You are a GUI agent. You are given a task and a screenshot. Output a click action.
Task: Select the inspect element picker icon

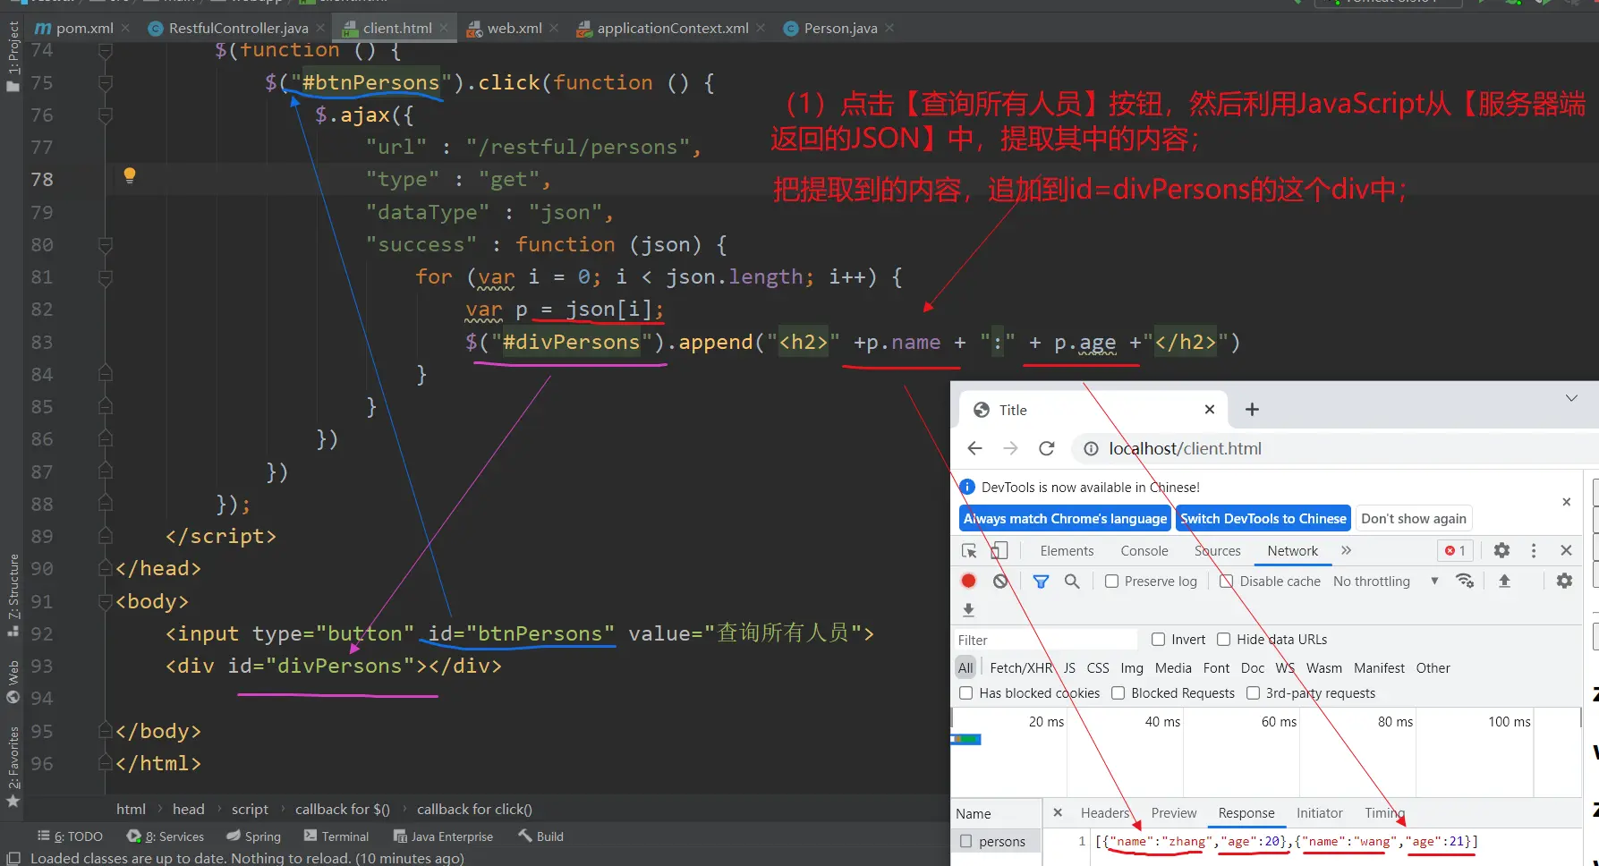coord(969,551)
